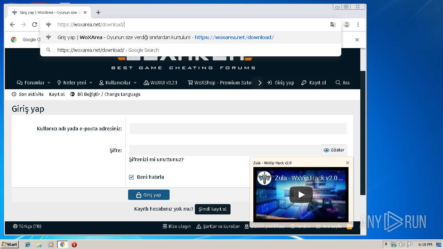
Task: Open the media player taskbar icon
Action: pos(51,245)
